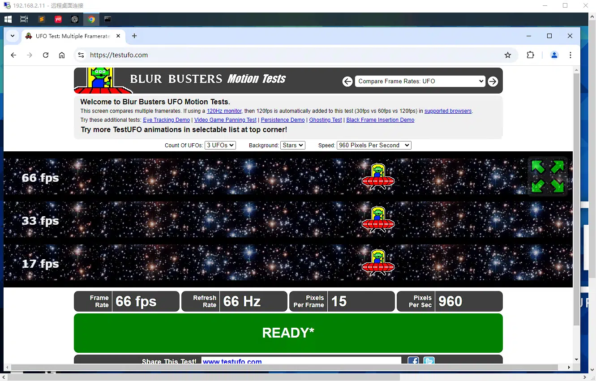Expand the Background Stars dropdown
596x381 pixels.
pyautogui.click(x=293, y=146)
